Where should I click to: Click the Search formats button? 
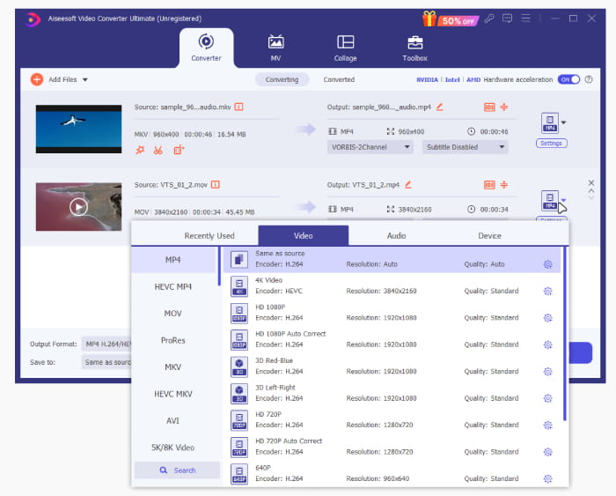177,470
